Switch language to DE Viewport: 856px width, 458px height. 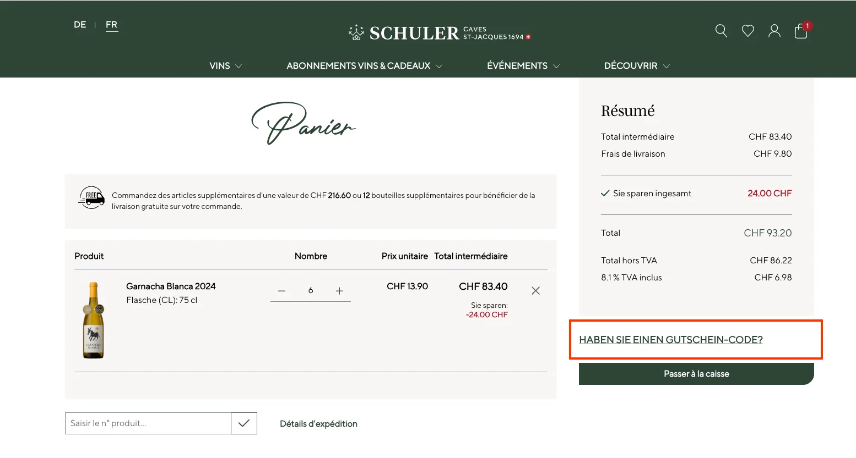pyautogui.click(x=79, y=25)
